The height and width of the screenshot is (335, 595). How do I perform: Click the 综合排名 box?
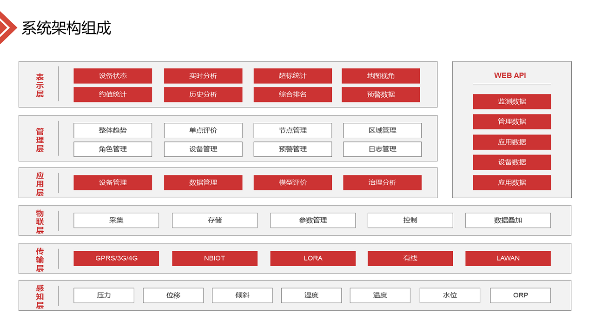(293, 94)
